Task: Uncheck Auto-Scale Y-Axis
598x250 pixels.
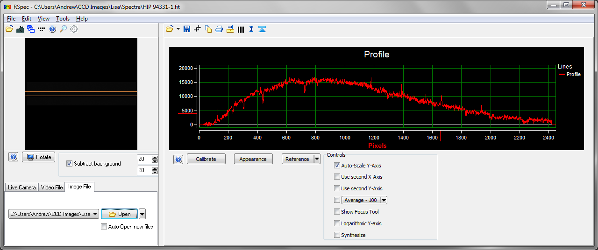Action: pos(337,166)
